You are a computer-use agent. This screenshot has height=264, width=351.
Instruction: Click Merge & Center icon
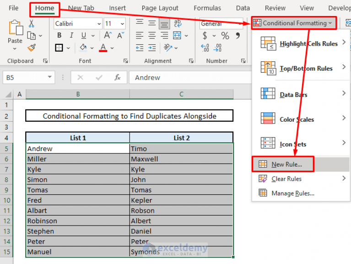177,35
